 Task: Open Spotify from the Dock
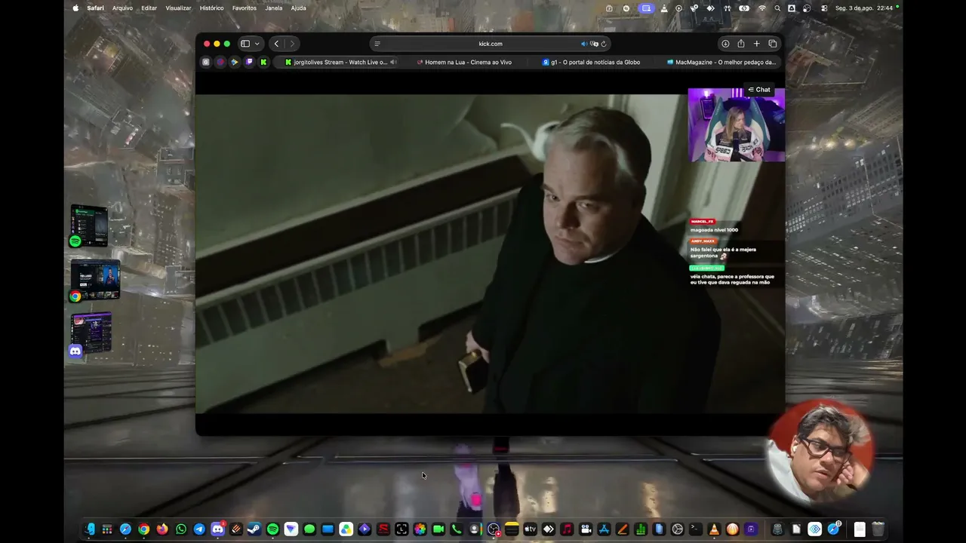pyautogui.click(x=272, y=529)
